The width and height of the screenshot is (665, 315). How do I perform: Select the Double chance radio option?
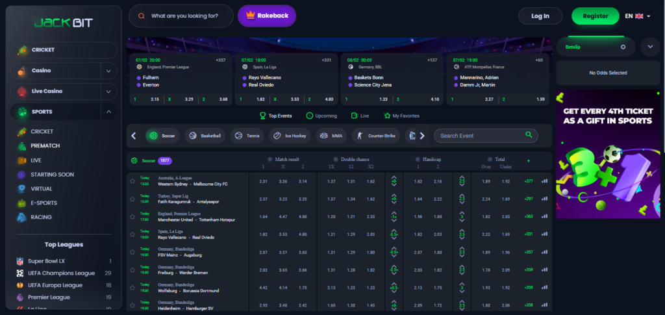(336, 159)
